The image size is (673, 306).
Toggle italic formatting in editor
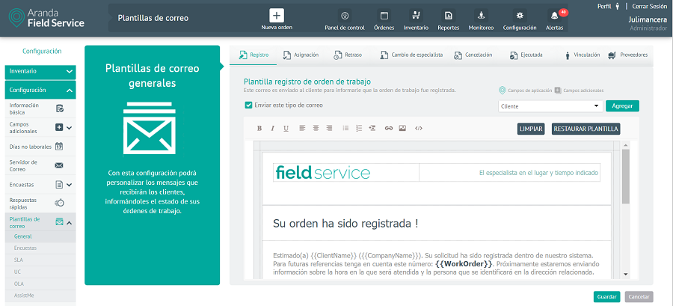click(x=272, y=129)
